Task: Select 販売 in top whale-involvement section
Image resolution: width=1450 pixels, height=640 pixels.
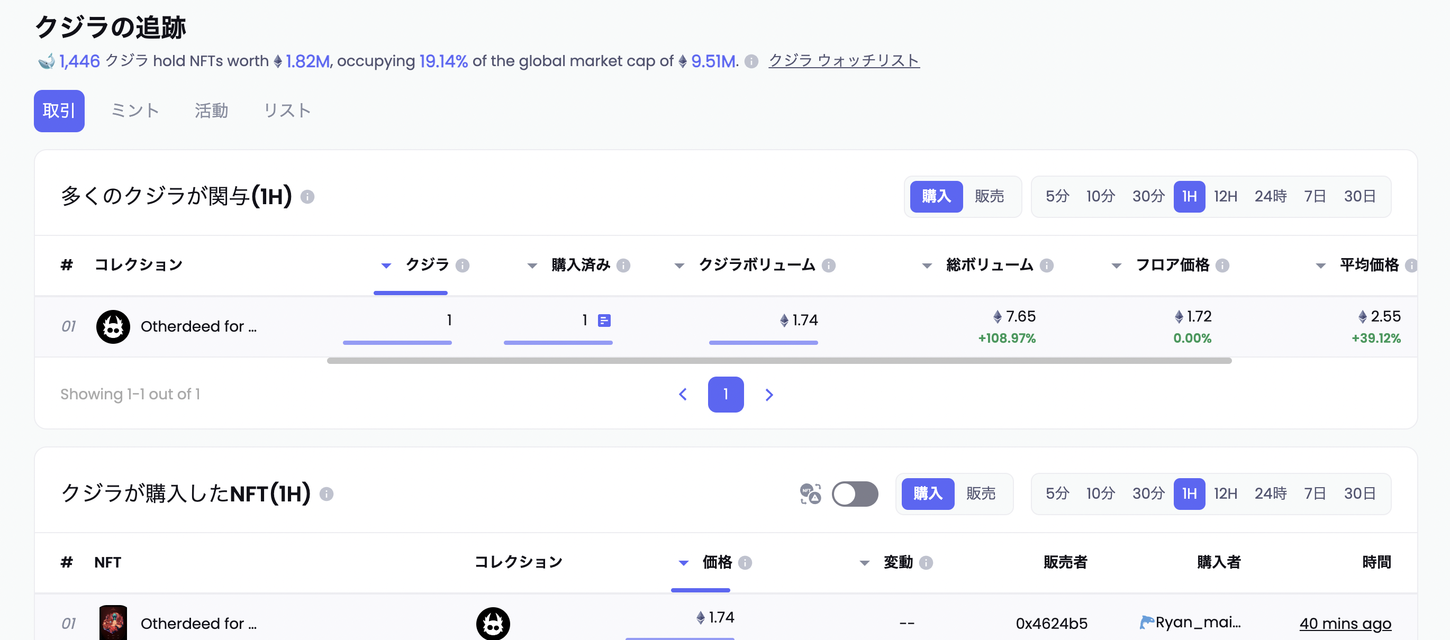Action: click(989, 197)
